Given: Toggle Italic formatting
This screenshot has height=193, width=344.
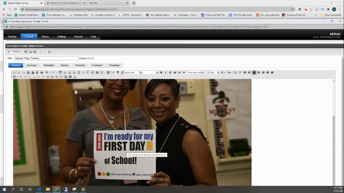Looking at the screenshot, I should point(166,72).
